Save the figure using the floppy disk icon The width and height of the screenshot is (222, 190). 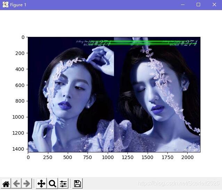77,183
